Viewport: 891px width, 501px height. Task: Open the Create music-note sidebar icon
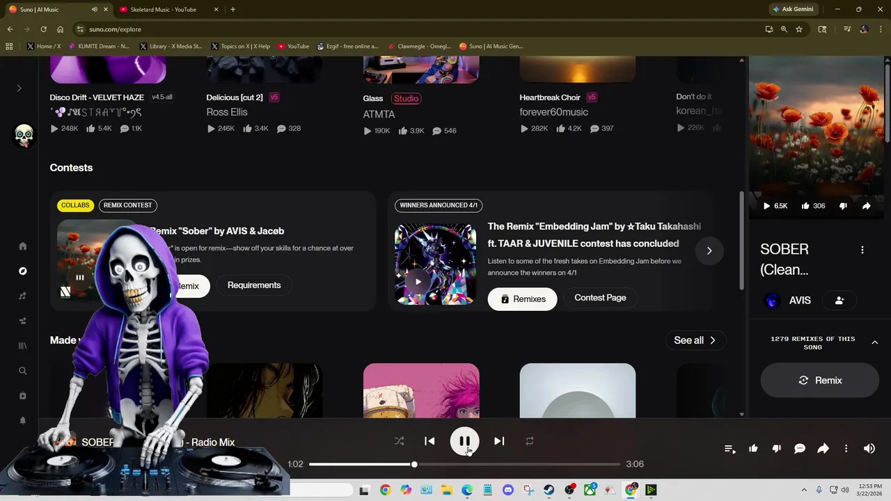point(22,296)
